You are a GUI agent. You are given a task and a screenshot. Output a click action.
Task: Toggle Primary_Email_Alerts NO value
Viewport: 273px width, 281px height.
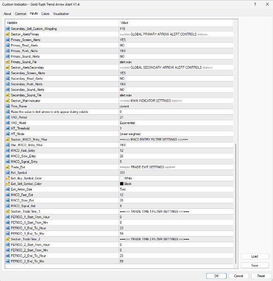[x=176, y=45]
